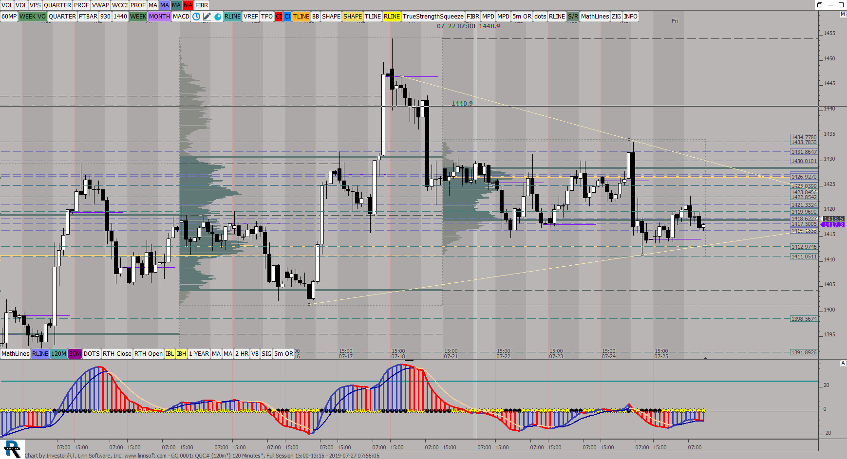Toggle the red CI button
Viewport: 847px width, 459px height.
279,17
